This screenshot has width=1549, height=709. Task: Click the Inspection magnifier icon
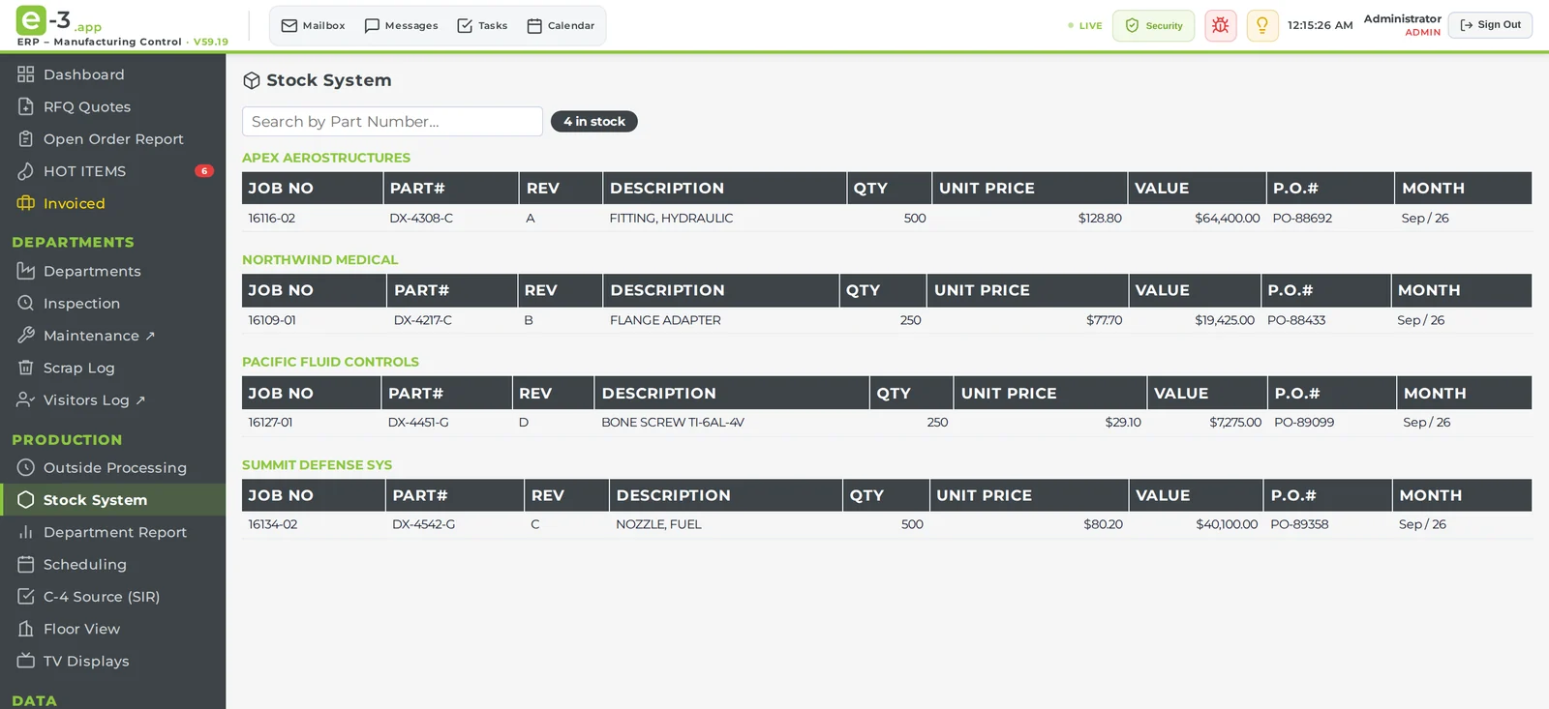click(x=26, y=303)
